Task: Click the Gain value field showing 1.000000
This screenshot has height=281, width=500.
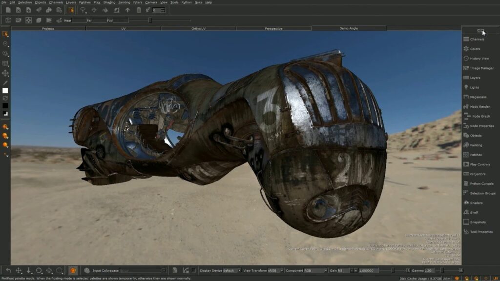Action: 368,270
